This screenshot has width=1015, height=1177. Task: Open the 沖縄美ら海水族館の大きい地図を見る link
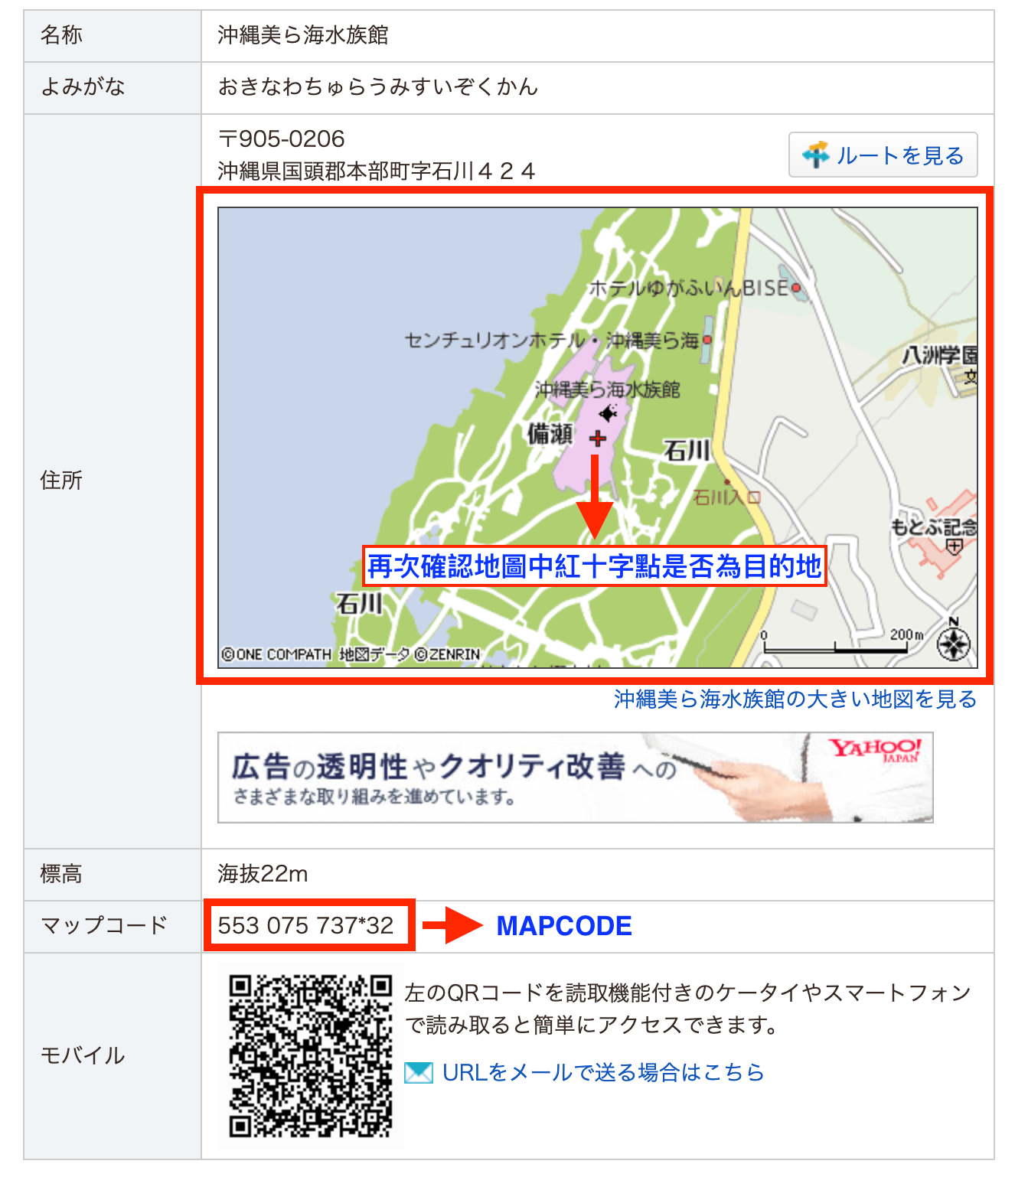coord(795,699)
